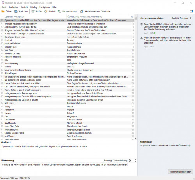Click the Prüfen validation icon
This screenshot has height=180, width=195.
coord(33,11)
